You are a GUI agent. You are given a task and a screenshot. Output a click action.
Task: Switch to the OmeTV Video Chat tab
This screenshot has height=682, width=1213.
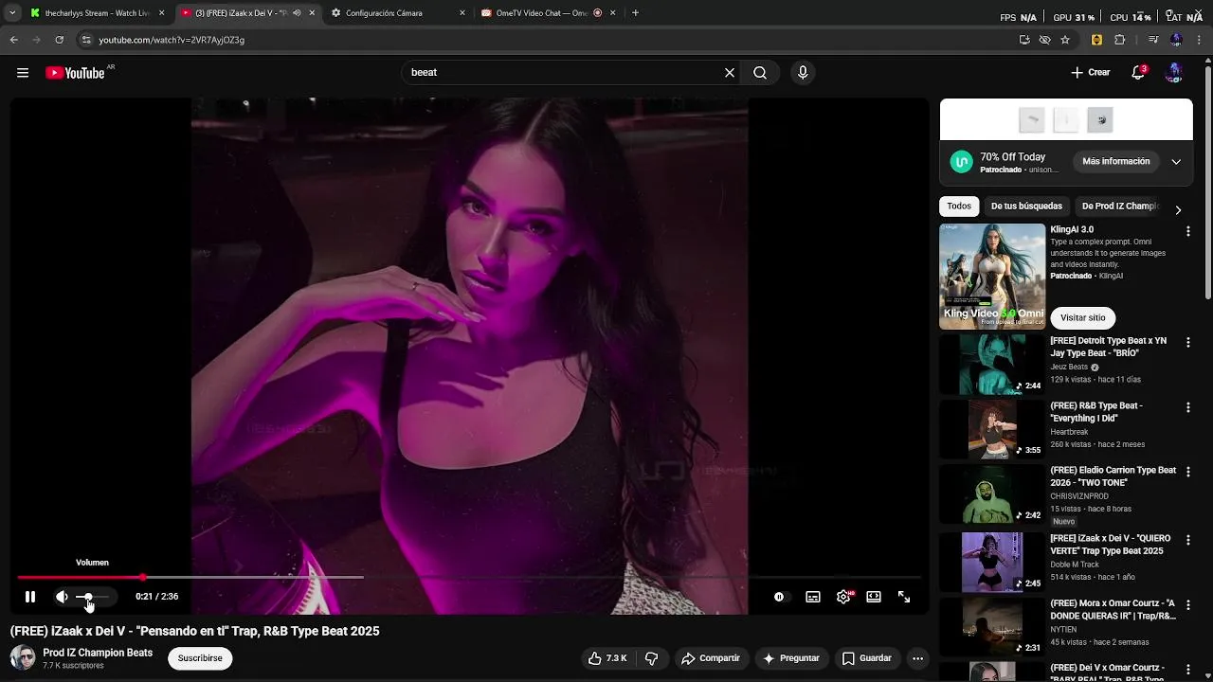(x=548, y=13)
